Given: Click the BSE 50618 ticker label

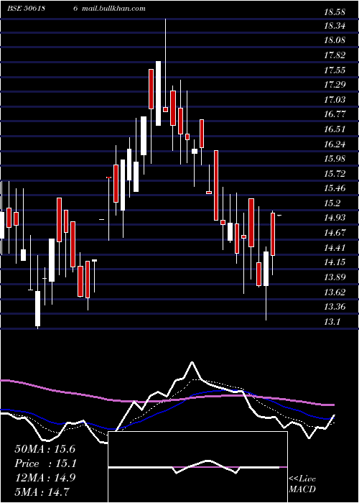Looking at the screenshot, I should point(26,9).
